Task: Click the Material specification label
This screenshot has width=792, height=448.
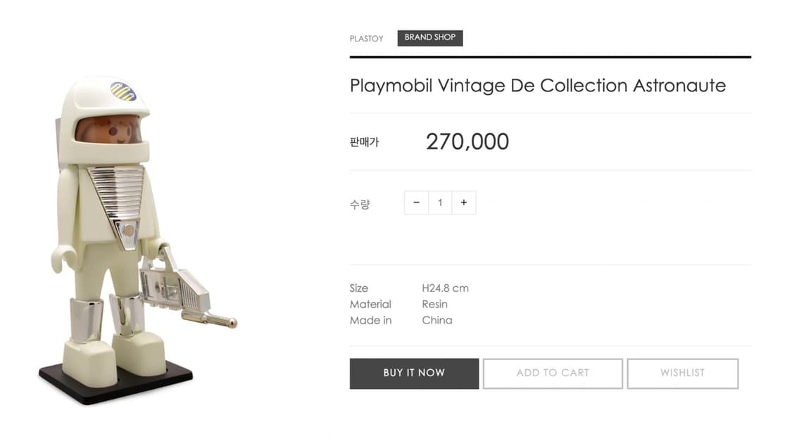Action: pyautogui.click(x=370, y=305)
